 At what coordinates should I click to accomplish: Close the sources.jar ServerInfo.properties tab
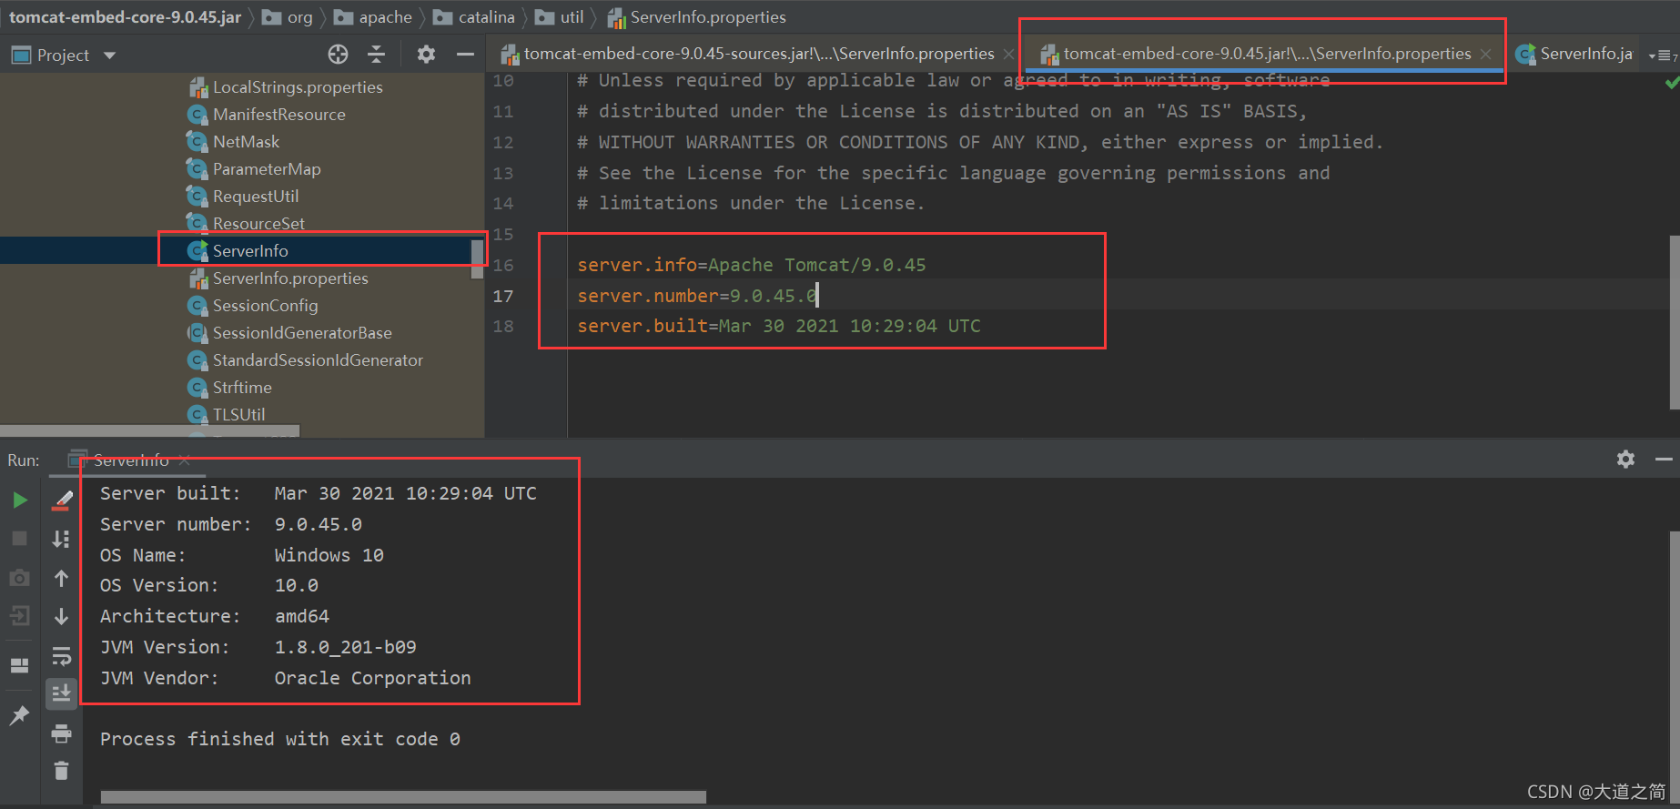click(x=1008, y=55)
